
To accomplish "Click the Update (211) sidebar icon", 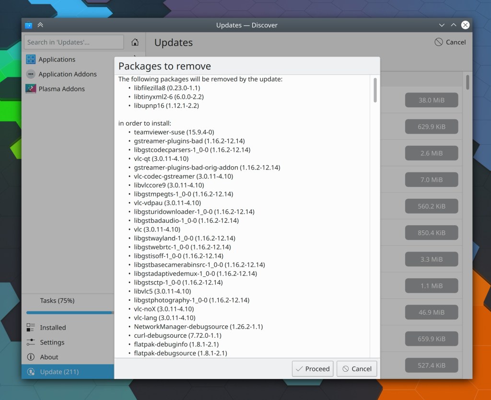I will click(x=31, y=372).
